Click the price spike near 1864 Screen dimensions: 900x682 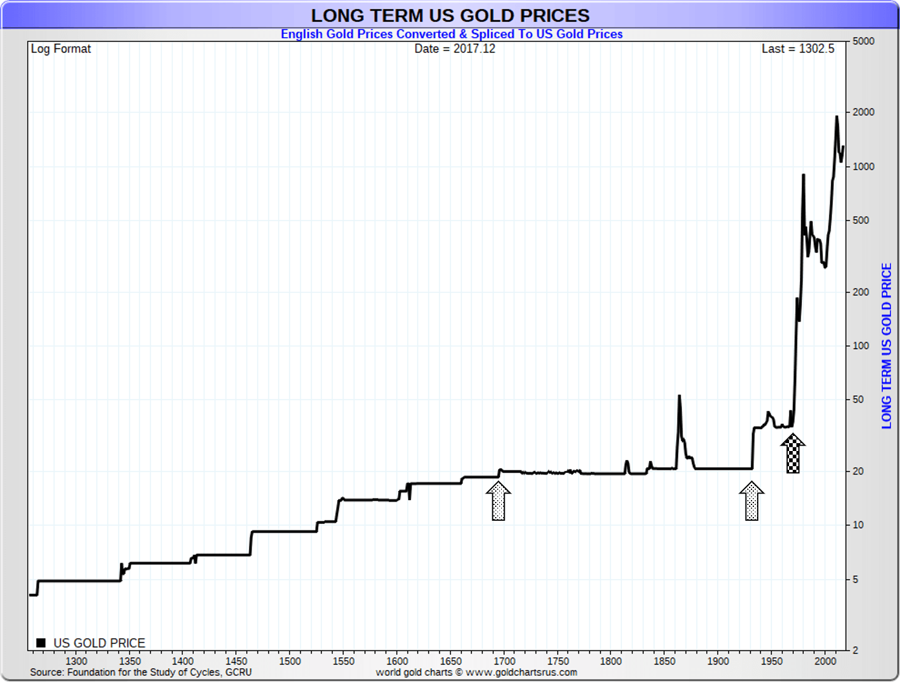pos(679,396)
